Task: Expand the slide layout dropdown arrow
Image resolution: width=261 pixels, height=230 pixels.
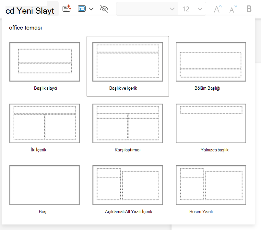Action: (x=91, y=9)
